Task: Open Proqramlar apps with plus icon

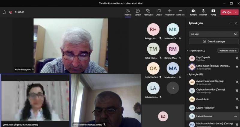Action: point(169,12)
